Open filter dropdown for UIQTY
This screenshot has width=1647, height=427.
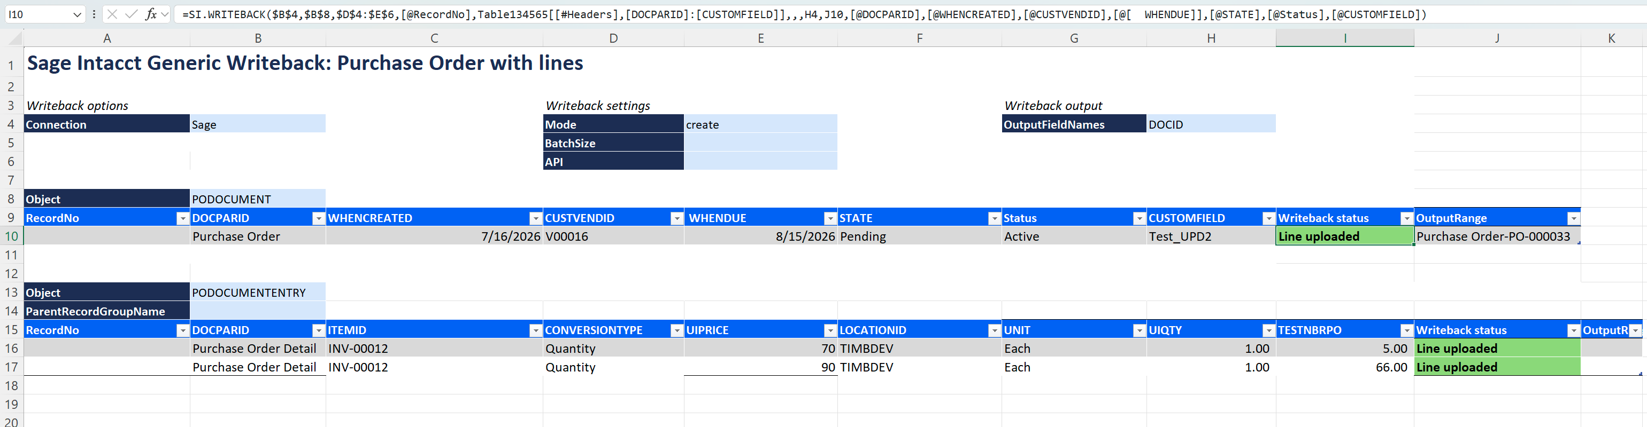click(x=1269, y=330)
